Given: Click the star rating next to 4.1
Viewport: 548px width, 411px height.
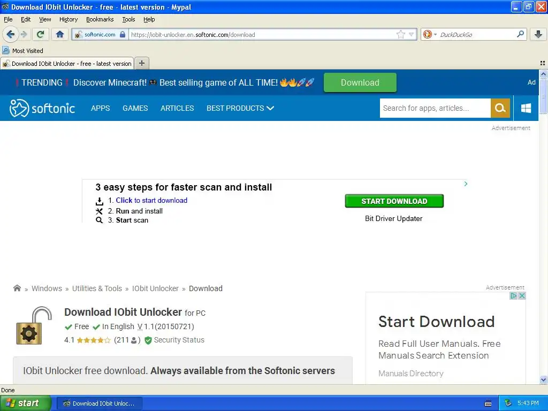Looking at the screenshot, I should point(93,340).
